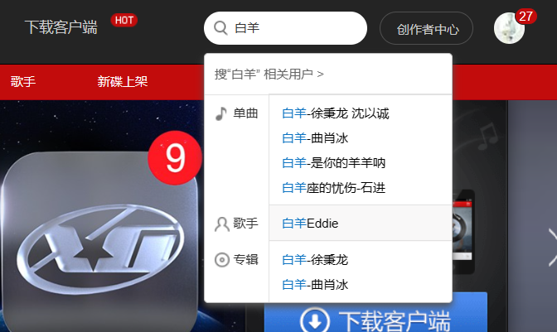Select album 白羊-曲肖冰 suggestion

315,285
